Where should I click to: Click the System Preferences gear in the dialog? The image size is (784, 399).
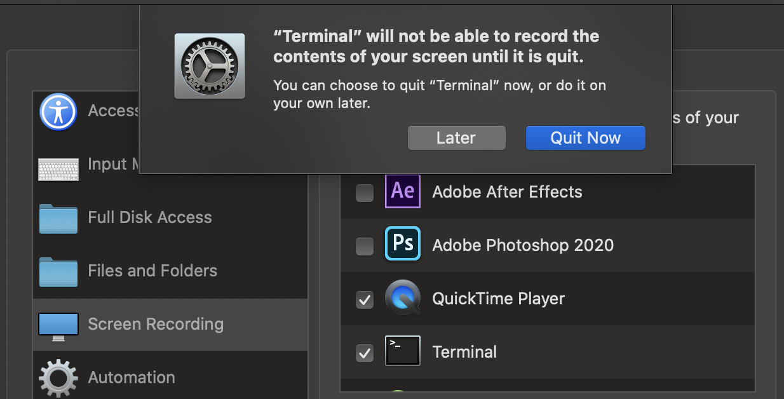210,66
